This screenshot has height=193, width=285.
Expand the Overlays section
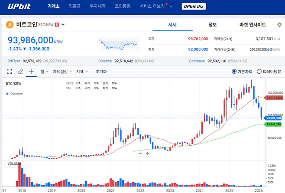pos(8,94)
